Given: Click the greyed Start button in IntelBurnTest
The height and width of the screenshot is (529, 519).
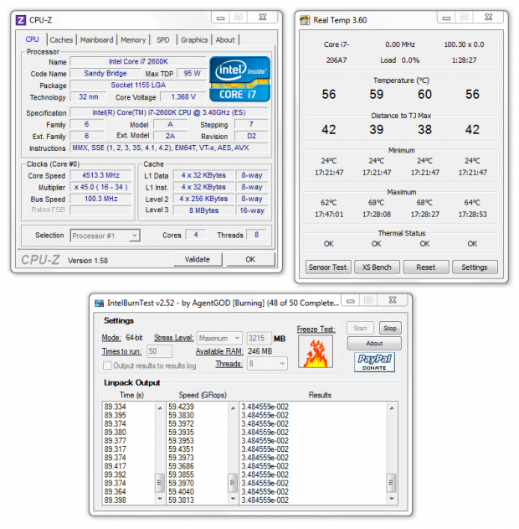Looking at the screenshot, I should 360,329.
